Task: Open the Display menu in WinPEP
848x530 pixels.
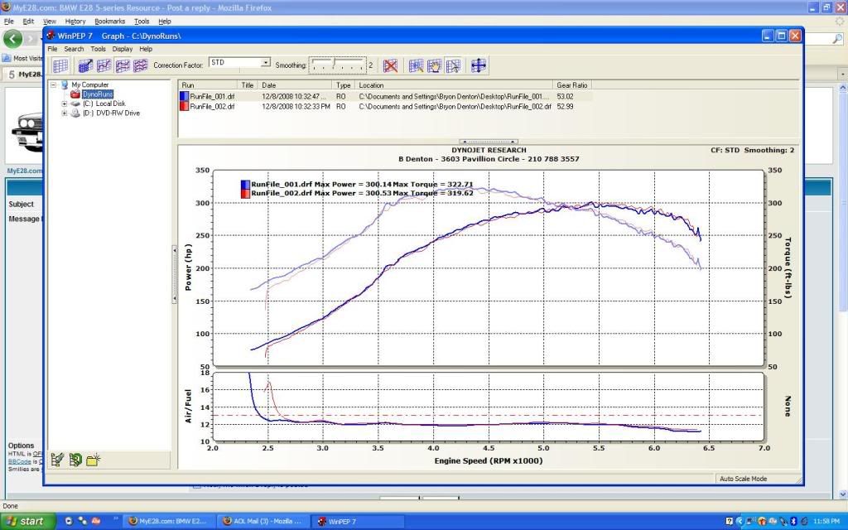Action: (122, 49)
